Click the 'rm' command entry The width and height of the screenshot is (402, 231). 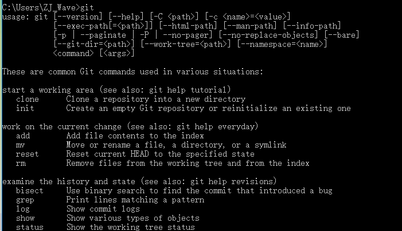pos(20,163)
